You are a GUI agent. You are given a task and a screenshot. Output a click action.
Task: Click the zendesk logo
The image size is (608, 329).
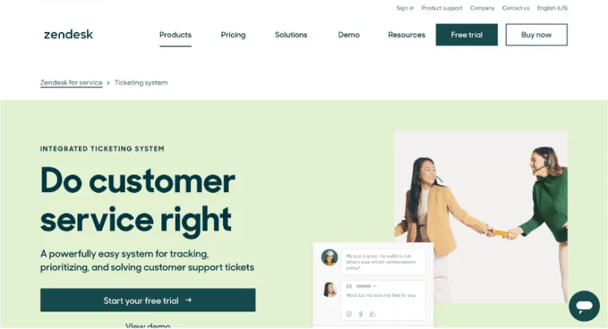pyautogui.click(x=68, y=34)
